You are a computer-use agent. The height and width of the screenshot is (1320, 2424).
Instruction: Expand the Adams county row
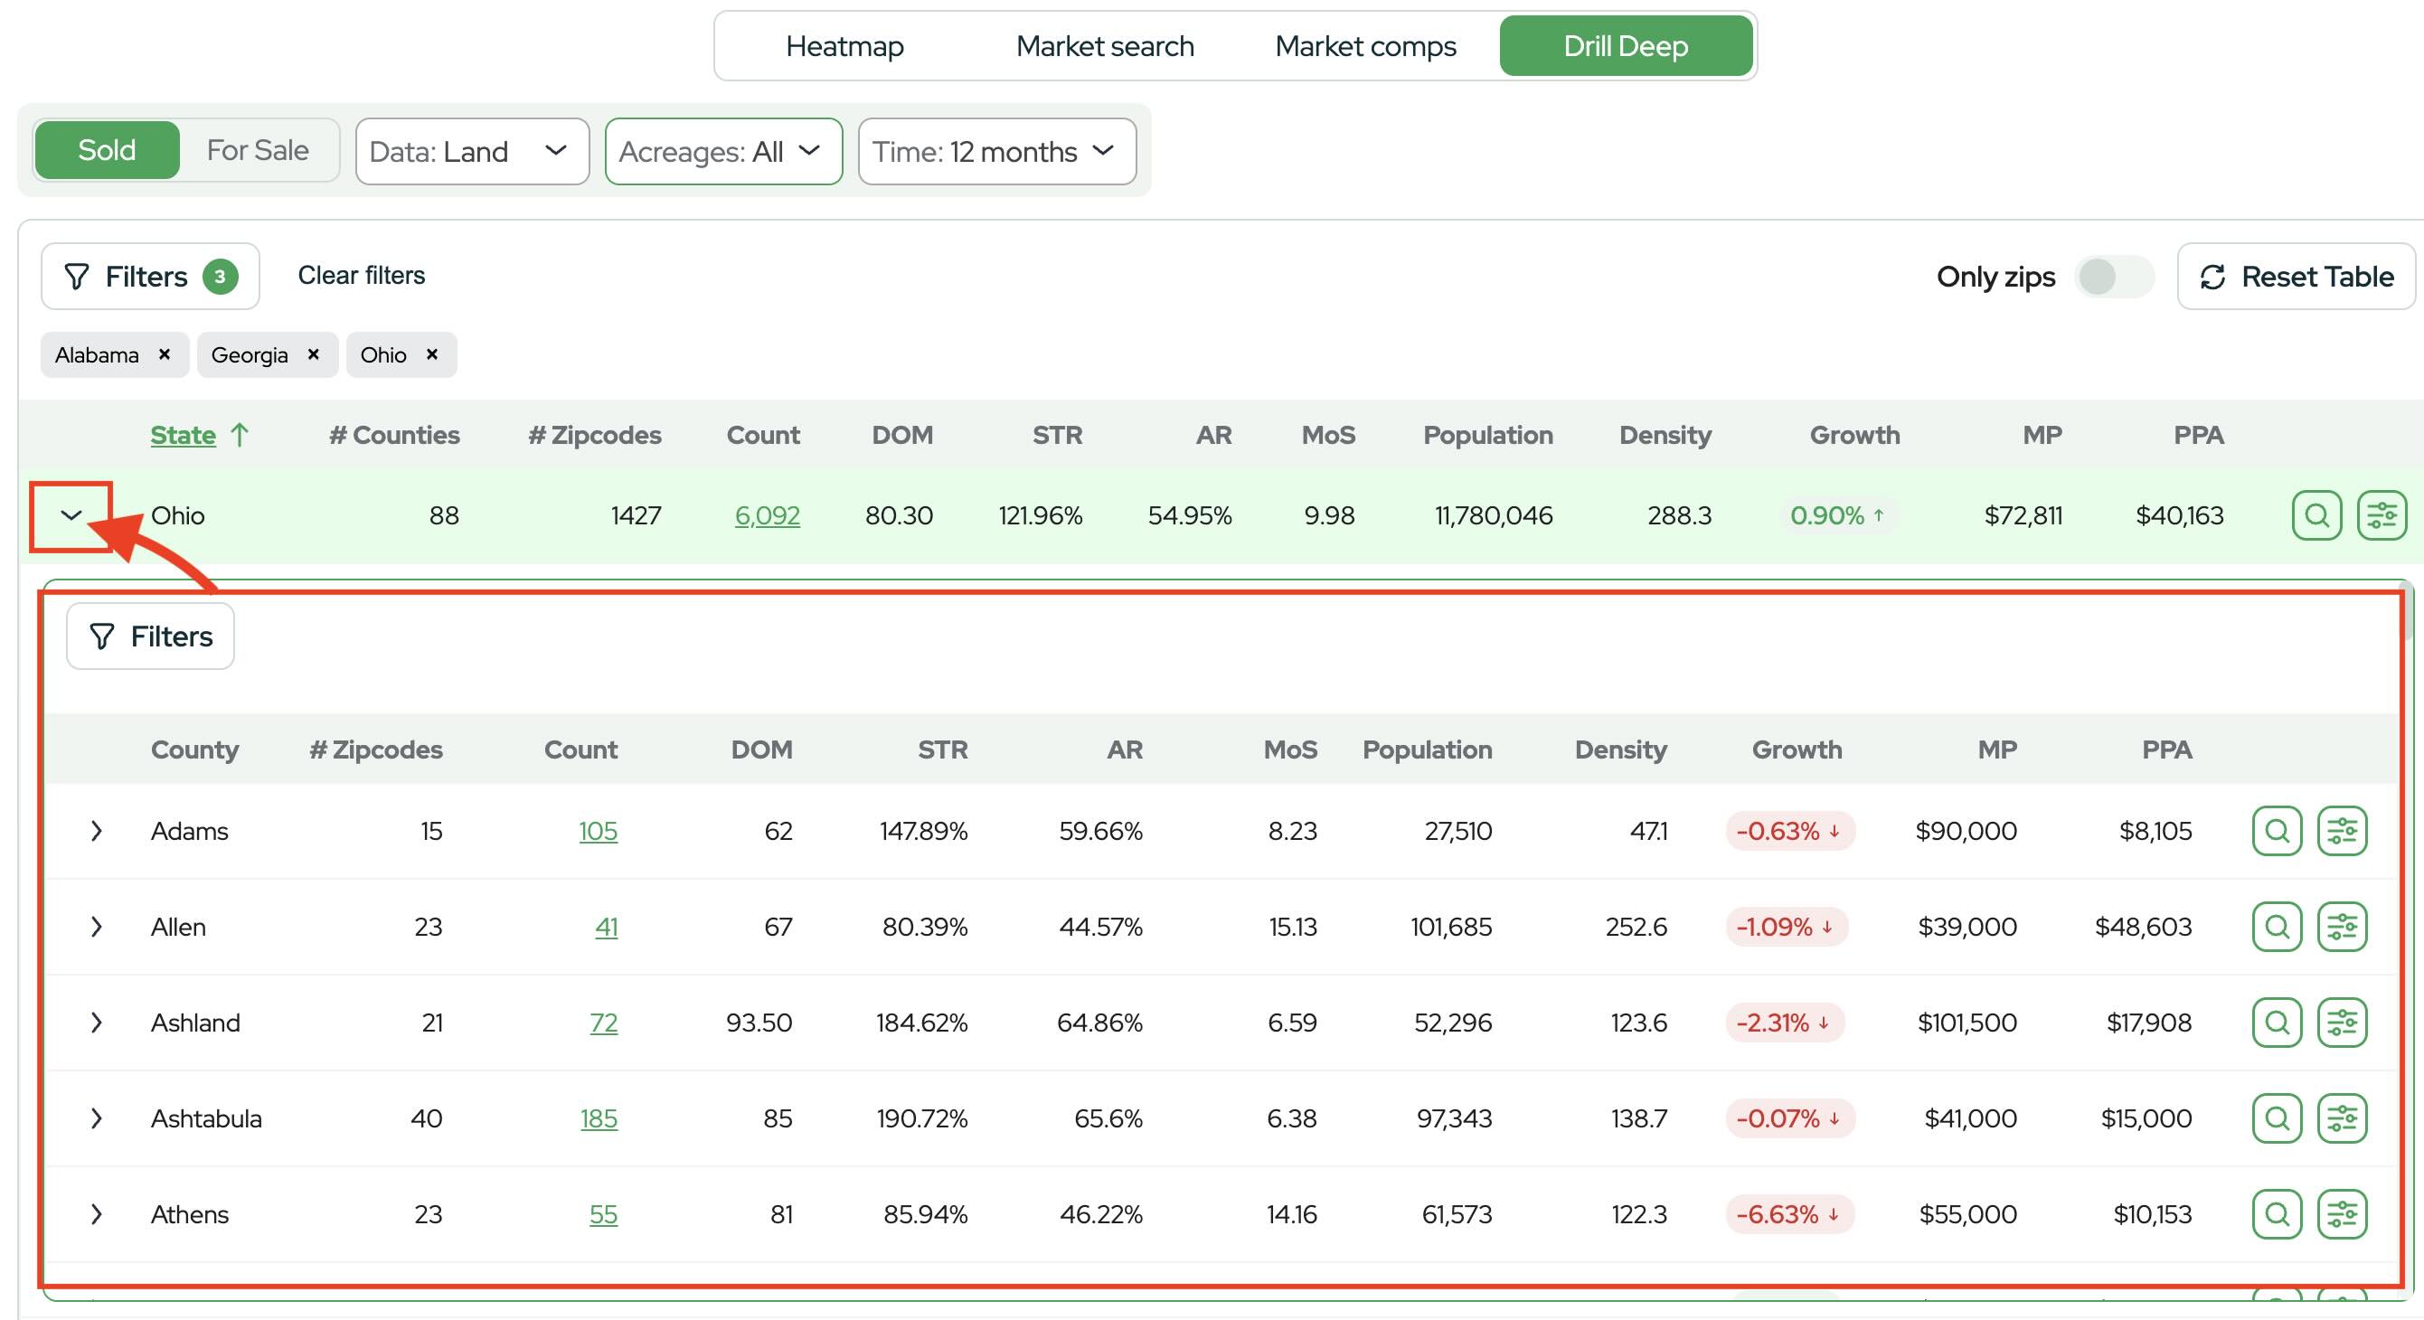(96, 831)
